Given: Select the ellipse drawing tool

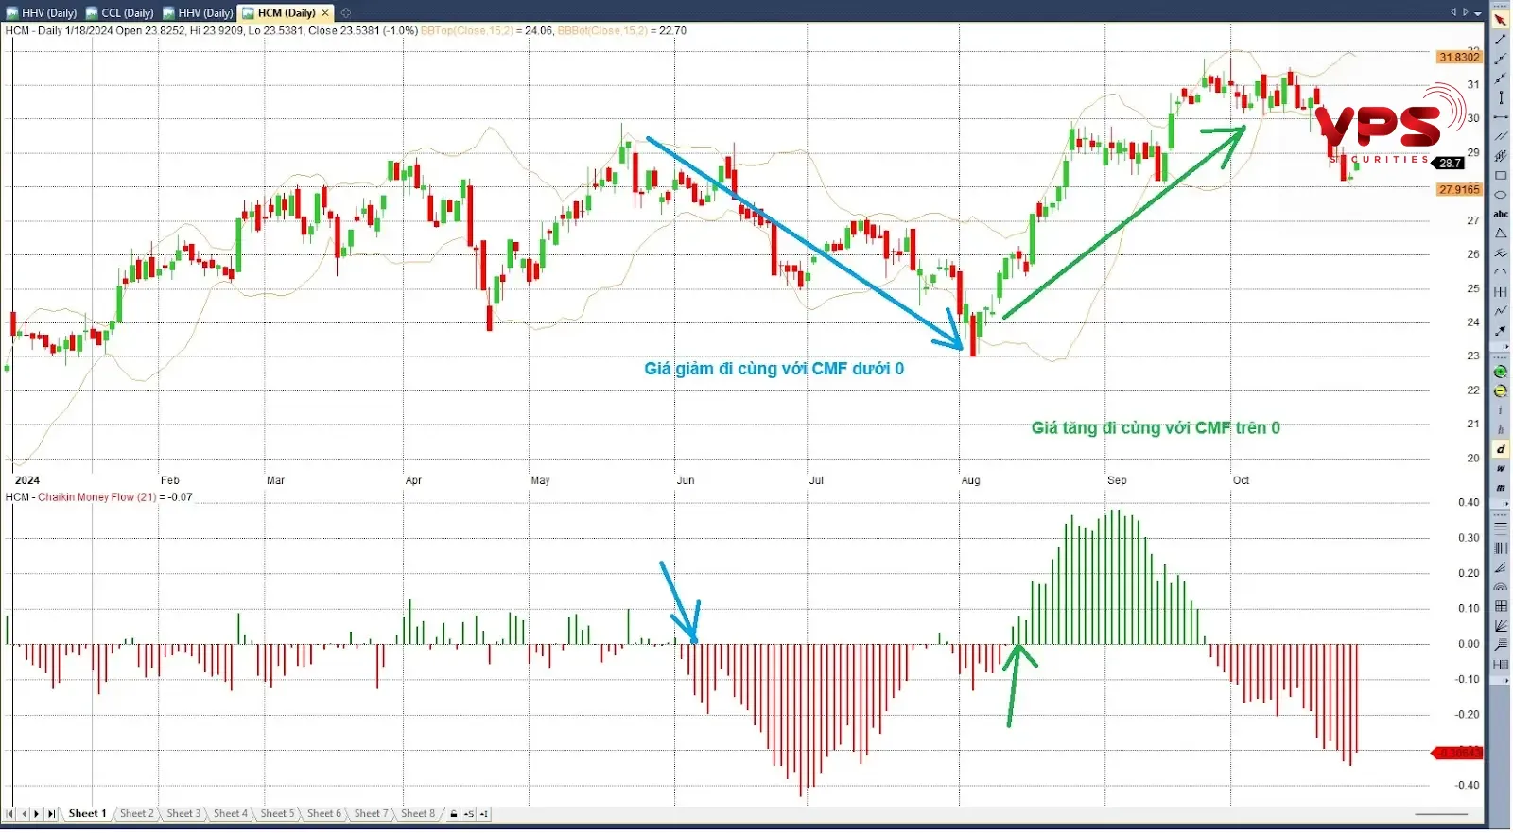Looking at the screenshot, I should [x=1500, y=195].
